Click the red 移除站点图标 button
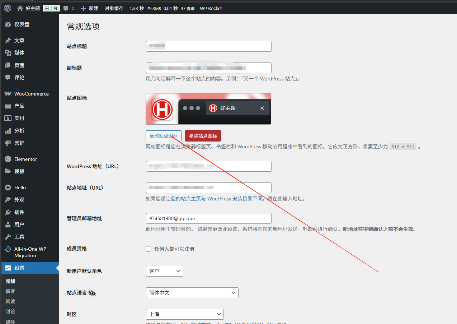Viewport: 457px width, 324px height. pos(203,136)
